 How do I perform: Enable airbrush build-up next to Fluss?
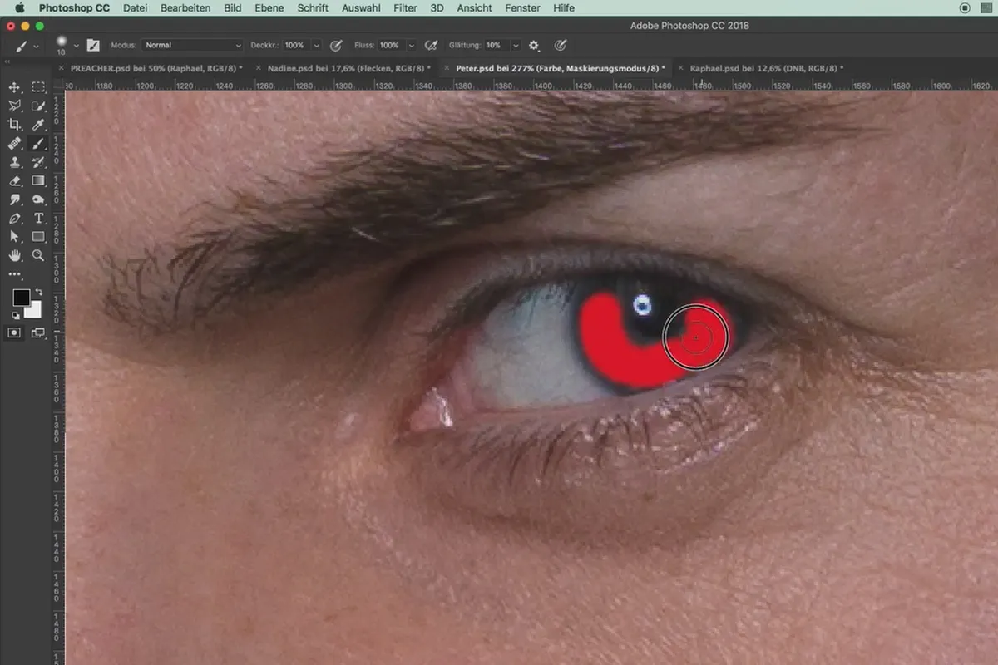tap(431, 45)
